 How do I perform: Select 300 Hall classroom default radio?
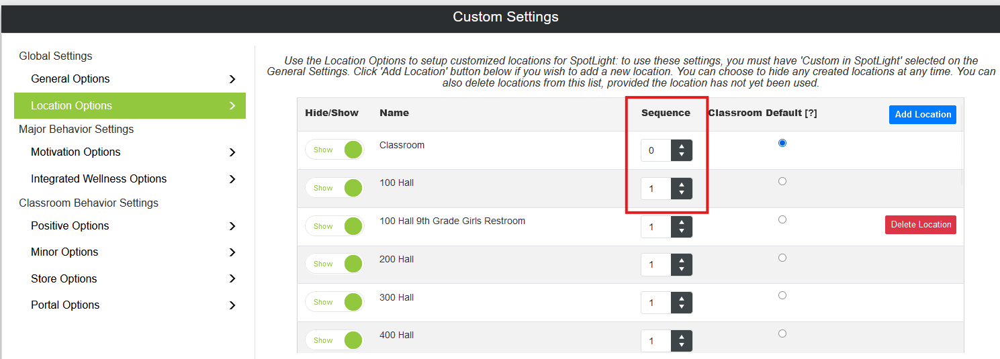782,295
